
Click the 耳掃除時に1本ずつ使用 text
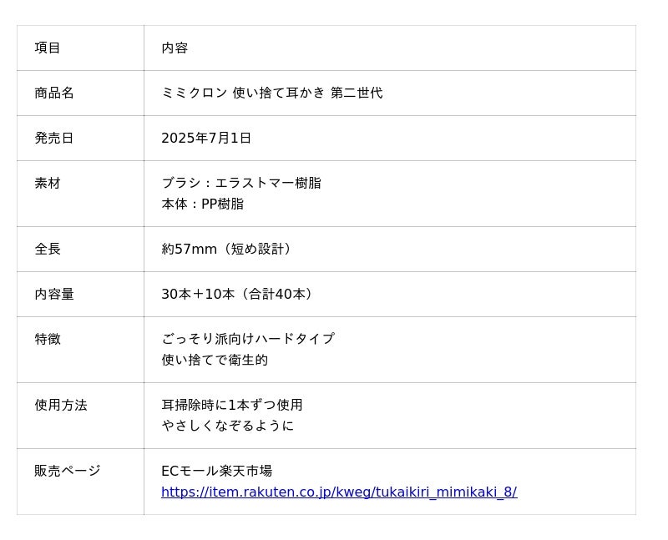point(232,405)
